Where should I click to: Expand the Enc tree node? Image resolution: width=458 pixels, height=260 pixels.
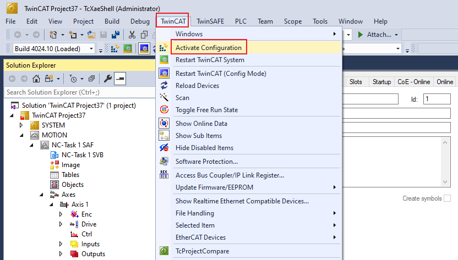[x=61, y=214]
